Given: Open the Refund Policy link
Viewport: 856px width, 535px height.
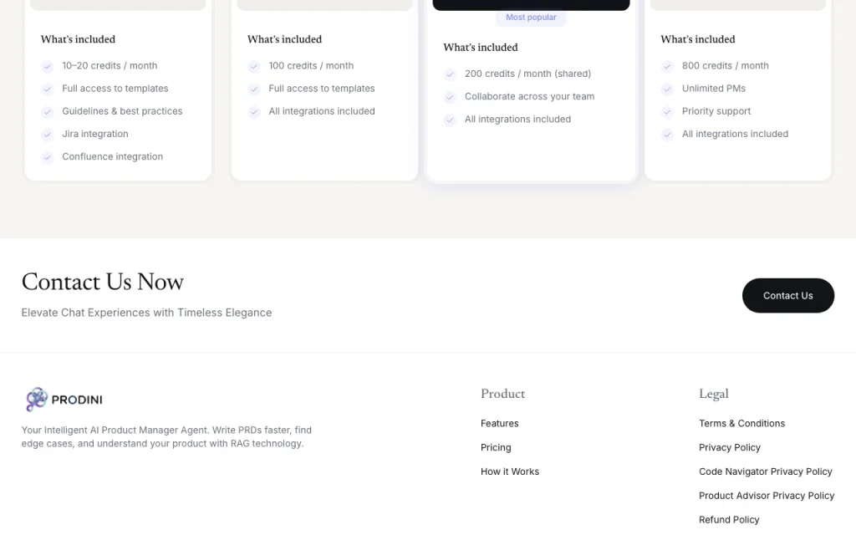Looking at the screenshot, I should coord(729,519).
